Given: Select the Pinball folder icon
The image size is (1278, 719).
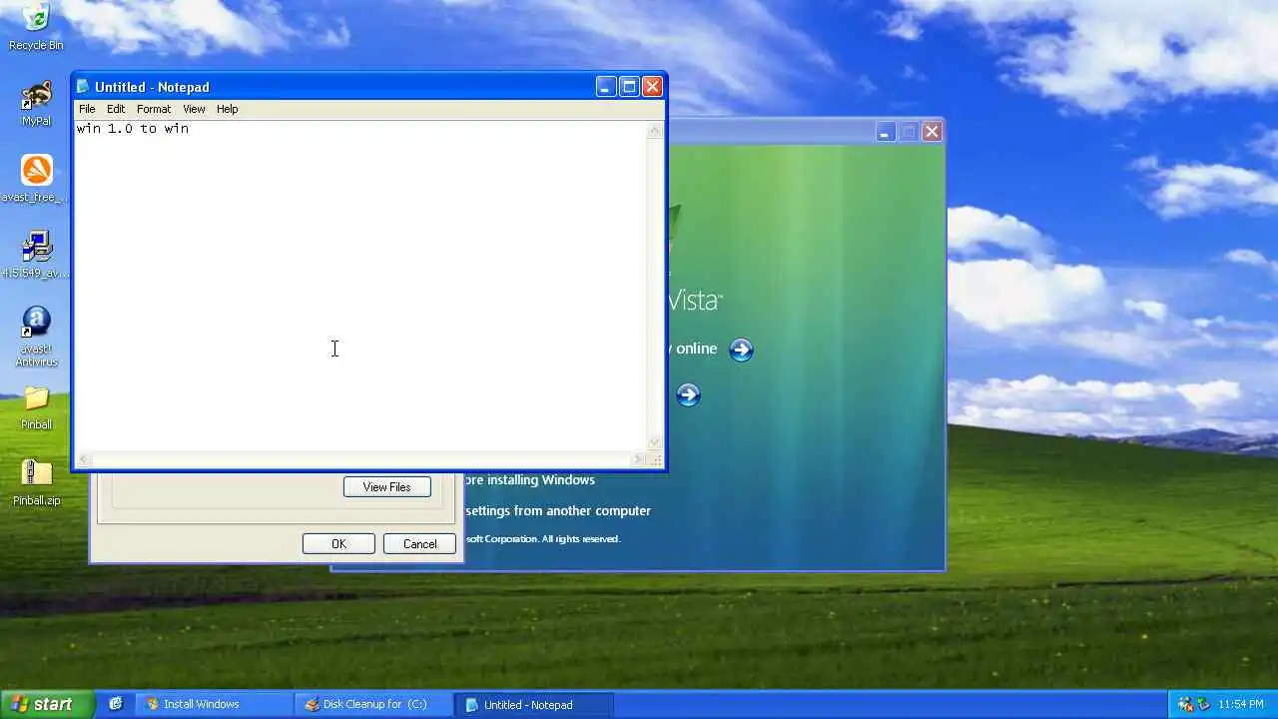Looking at the screenshot, I should coord(36,407).
